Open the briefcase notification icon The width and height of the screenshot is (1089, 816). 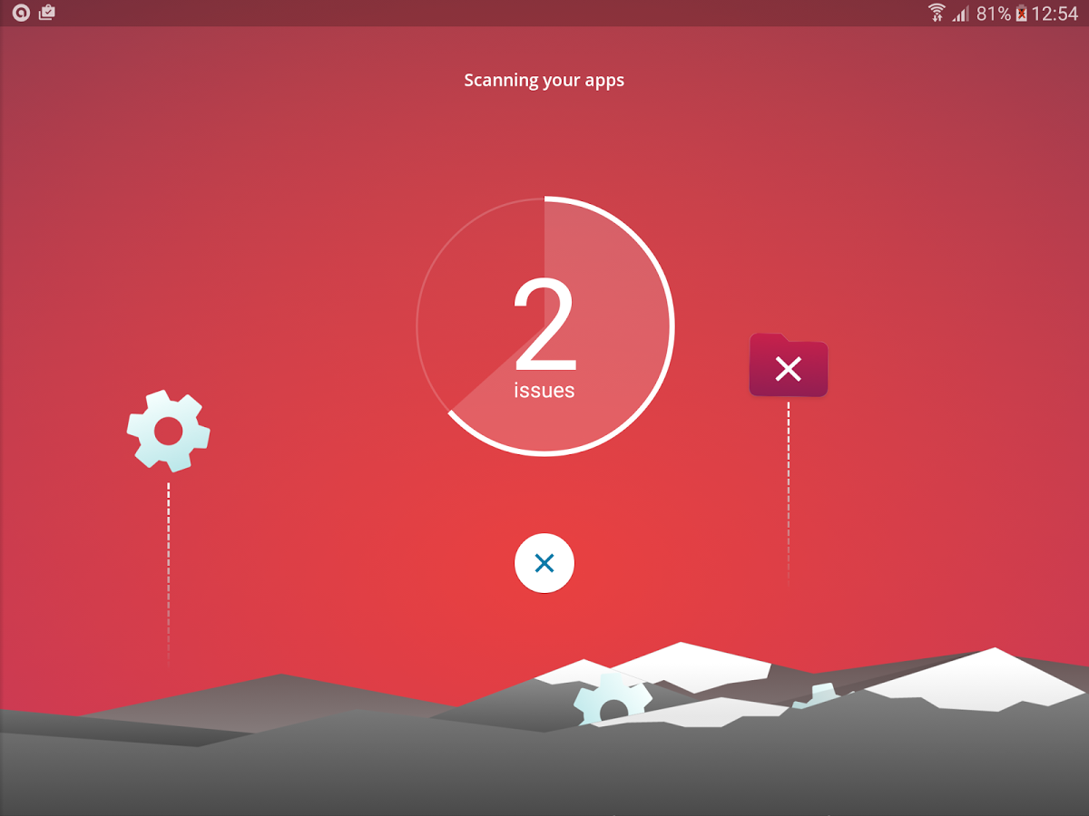[x=47, y=13]
